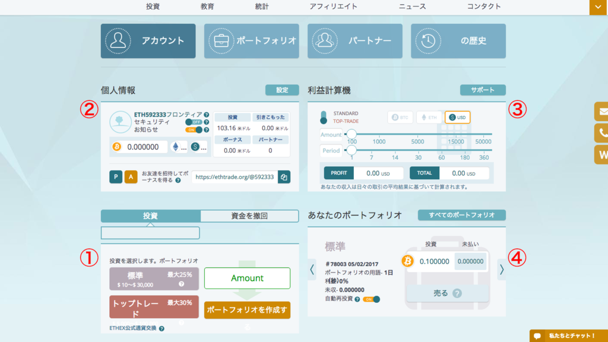Open help for ETH592333 フロンティア status
The image size is (608, 342).
pos(206,115)
